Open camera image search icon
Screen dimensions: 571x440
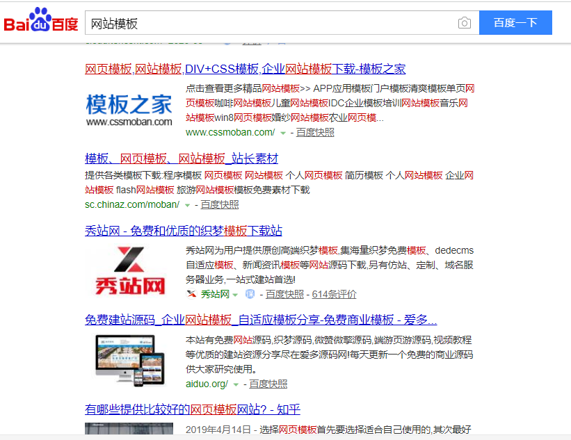(x=465, y=23)
